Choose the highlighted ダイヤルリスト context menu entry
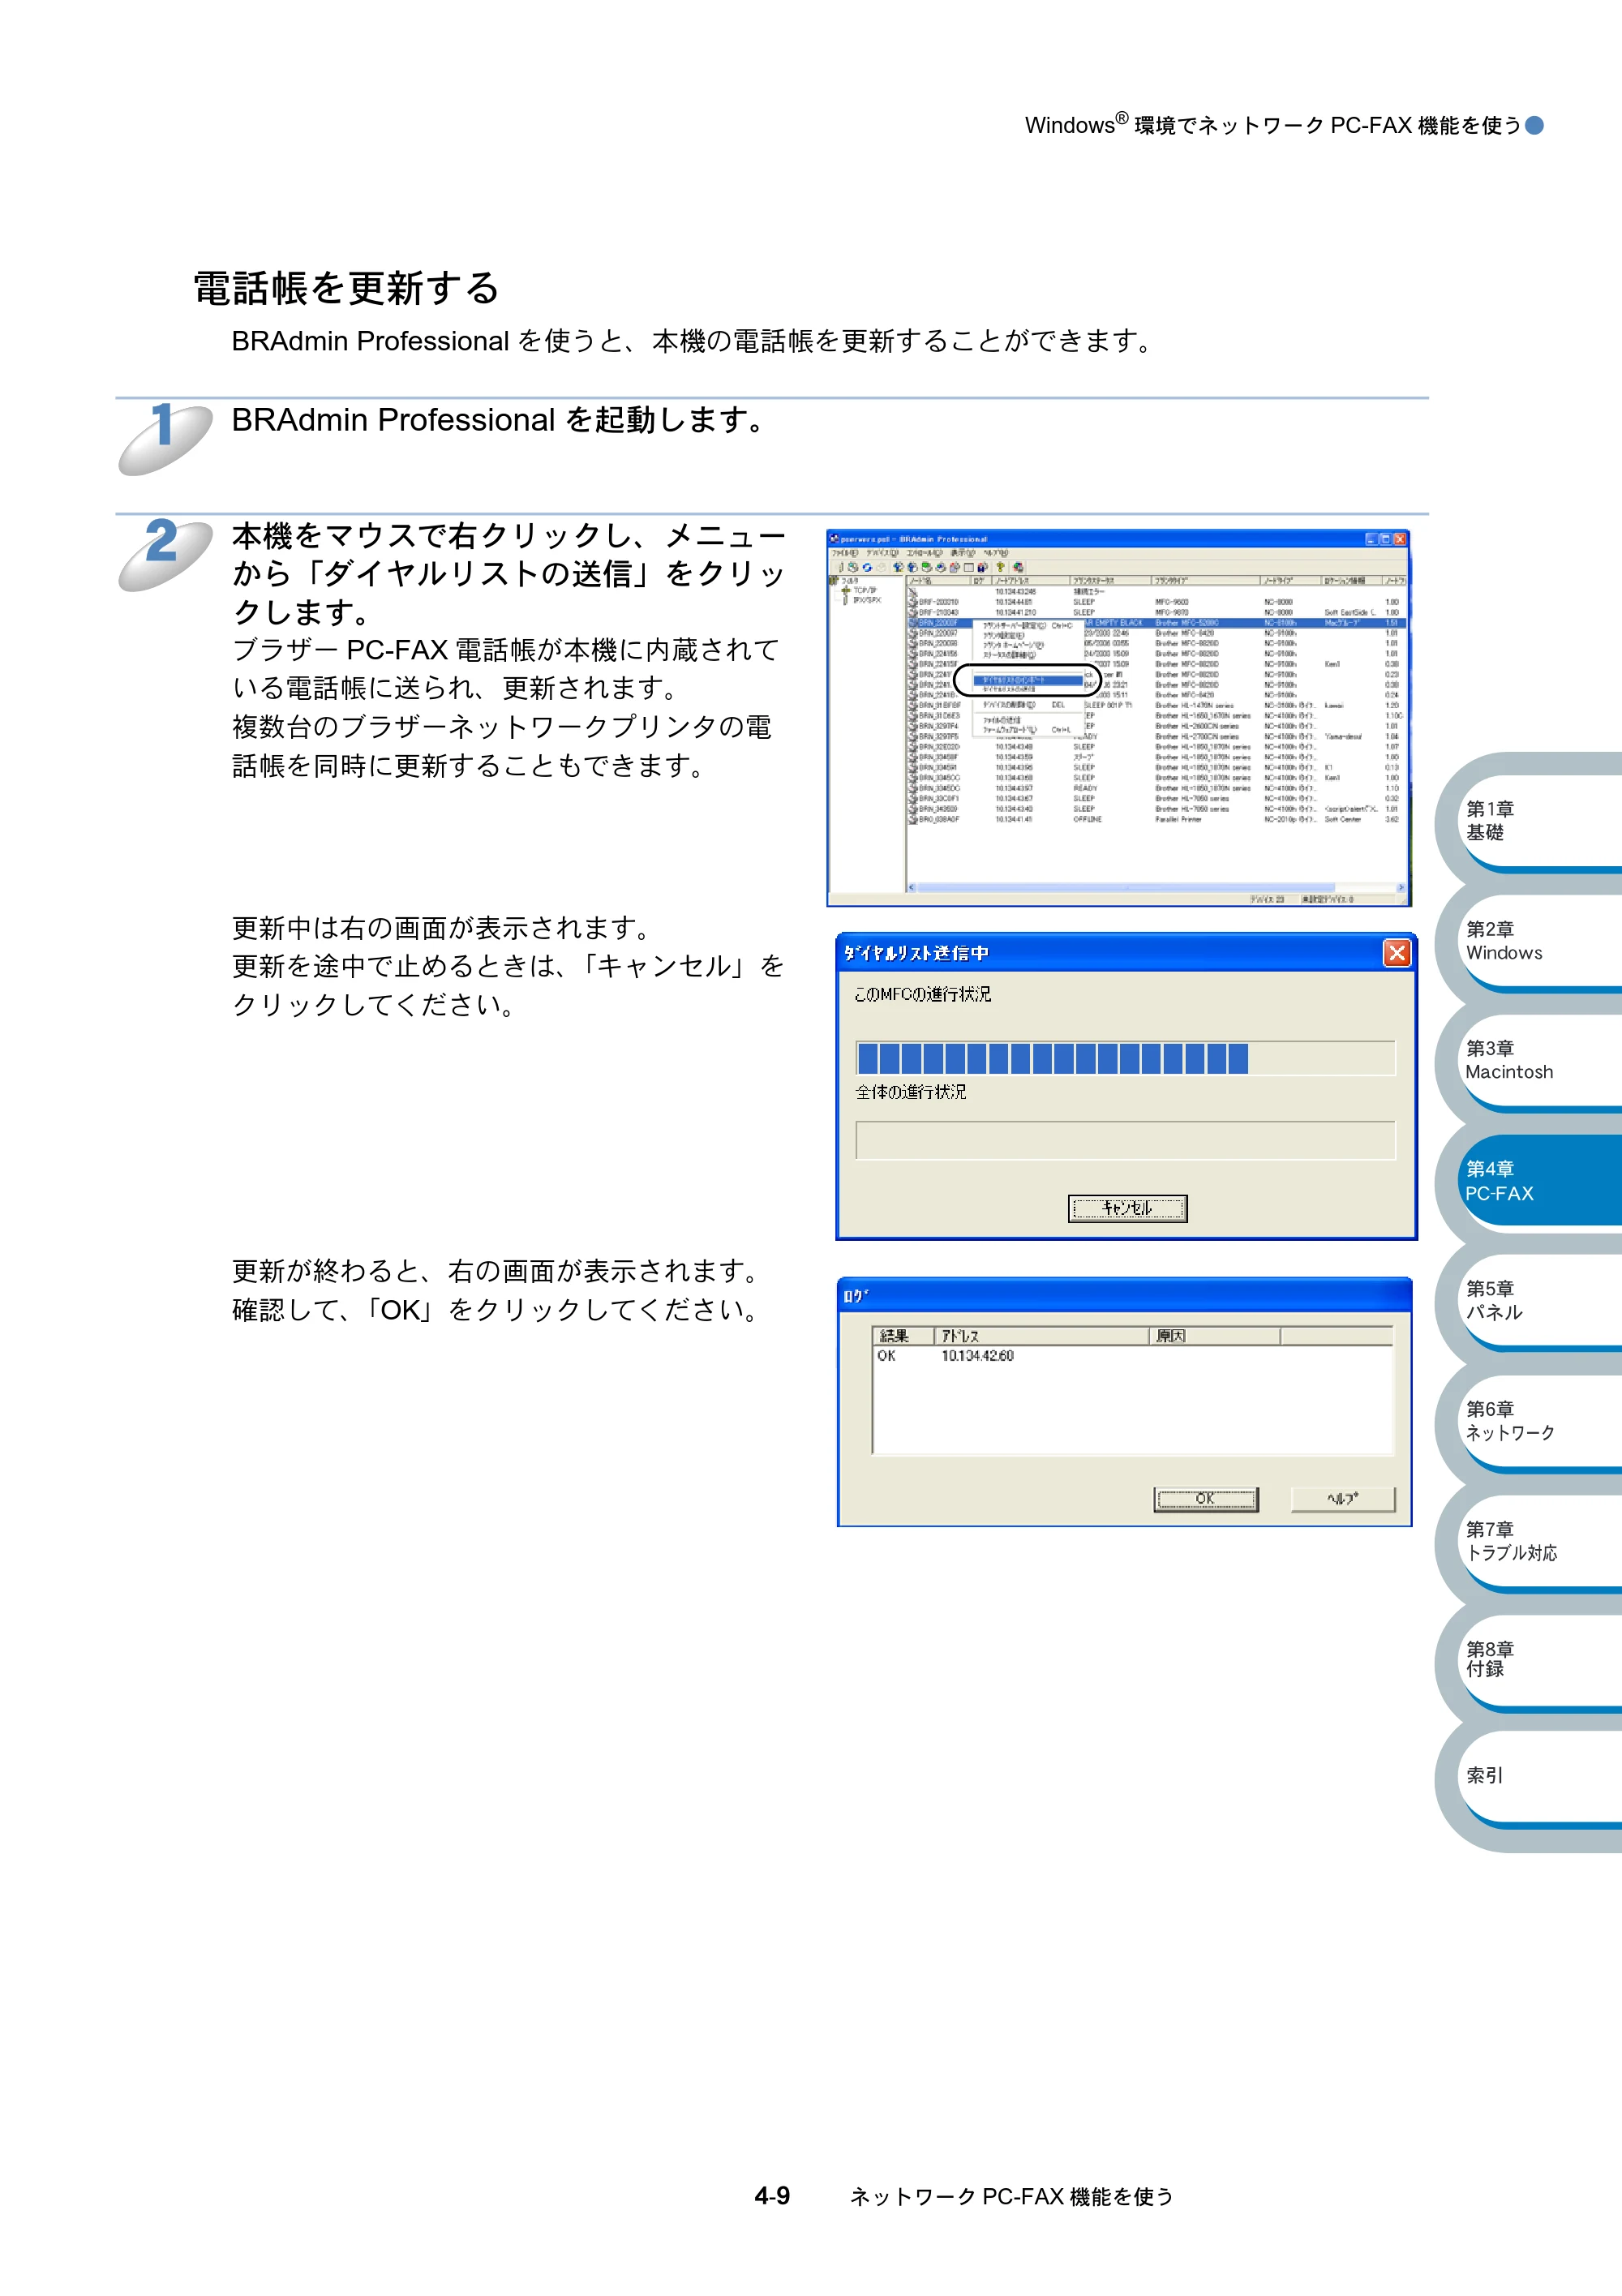Image resolution: width=1622 pixels, height=2296 pixels. pos(1028,680)
